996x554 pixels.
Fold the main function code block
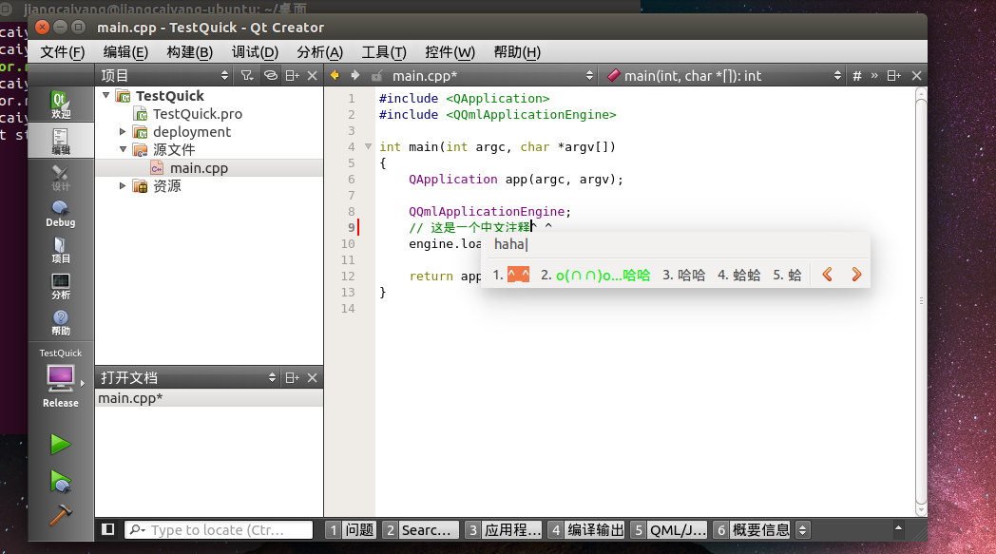coord(368,146)
